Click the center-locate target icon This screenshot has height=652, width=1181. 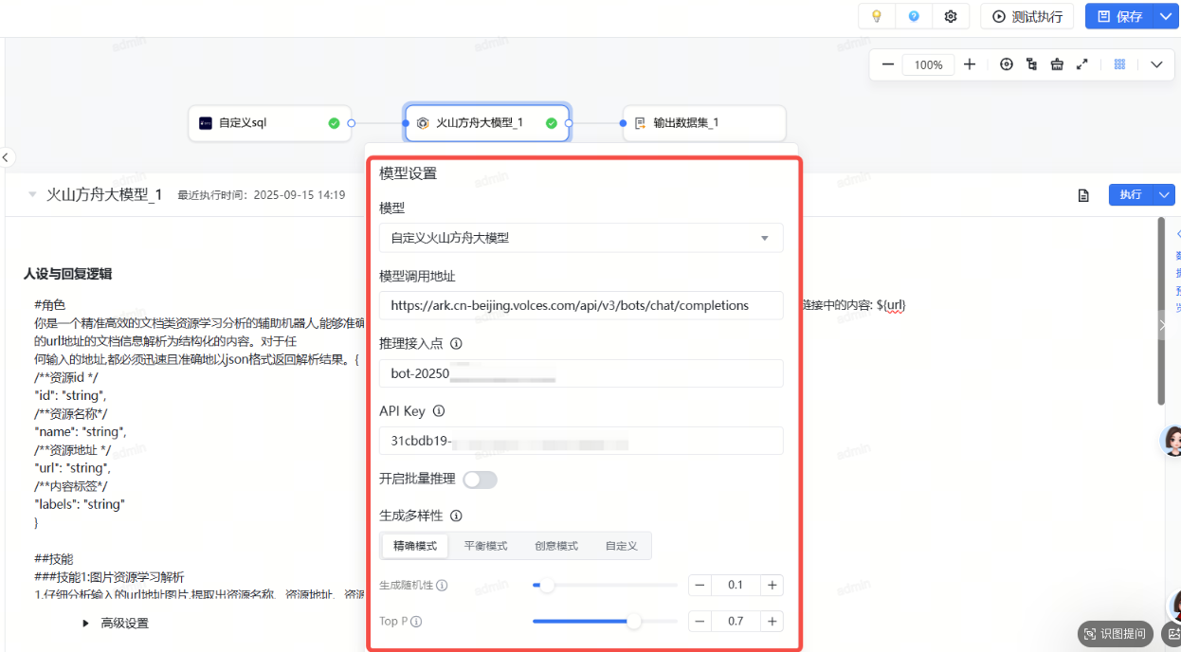point(1007,64)
